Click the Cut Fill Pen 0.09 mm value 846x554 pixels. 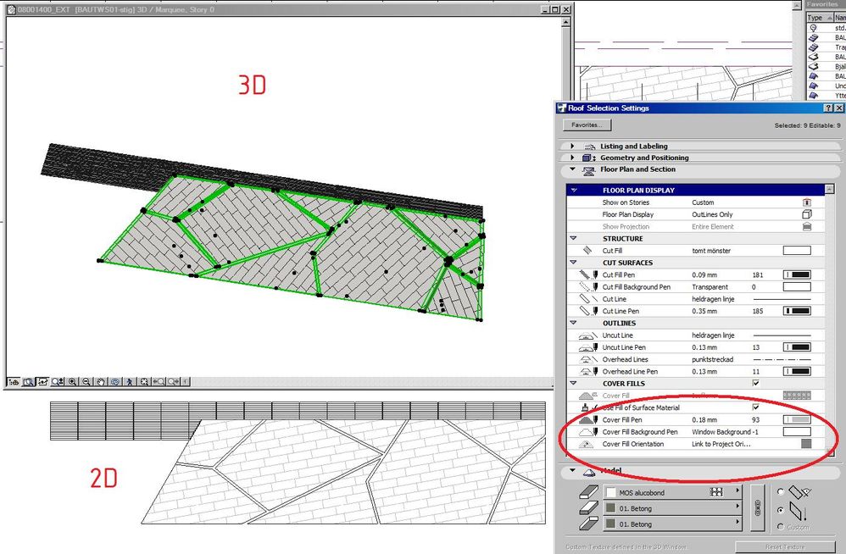[704, 274]
